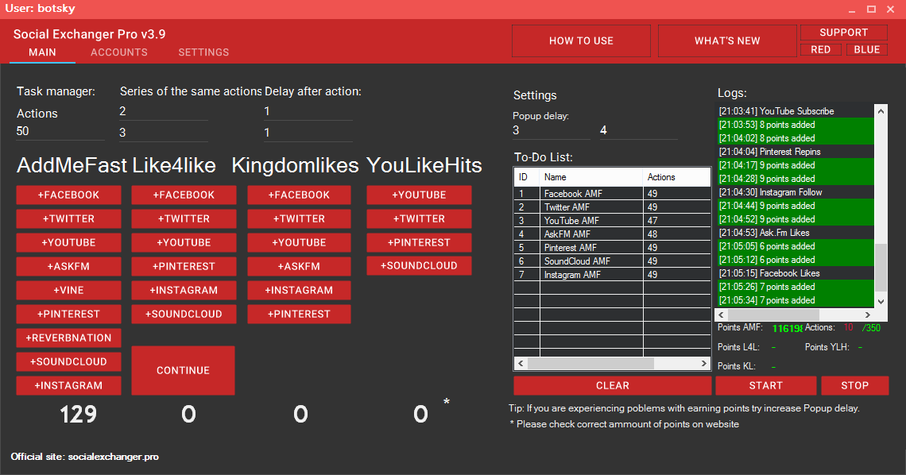Image resolution: width=906 pixels, height=475 pixels.
Task: Select Pinterest AMF row in To-Do list
Action: pos(612,248)
